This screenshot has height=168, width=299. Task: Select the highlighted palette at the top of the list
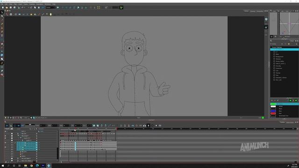[x=285, y=49]
